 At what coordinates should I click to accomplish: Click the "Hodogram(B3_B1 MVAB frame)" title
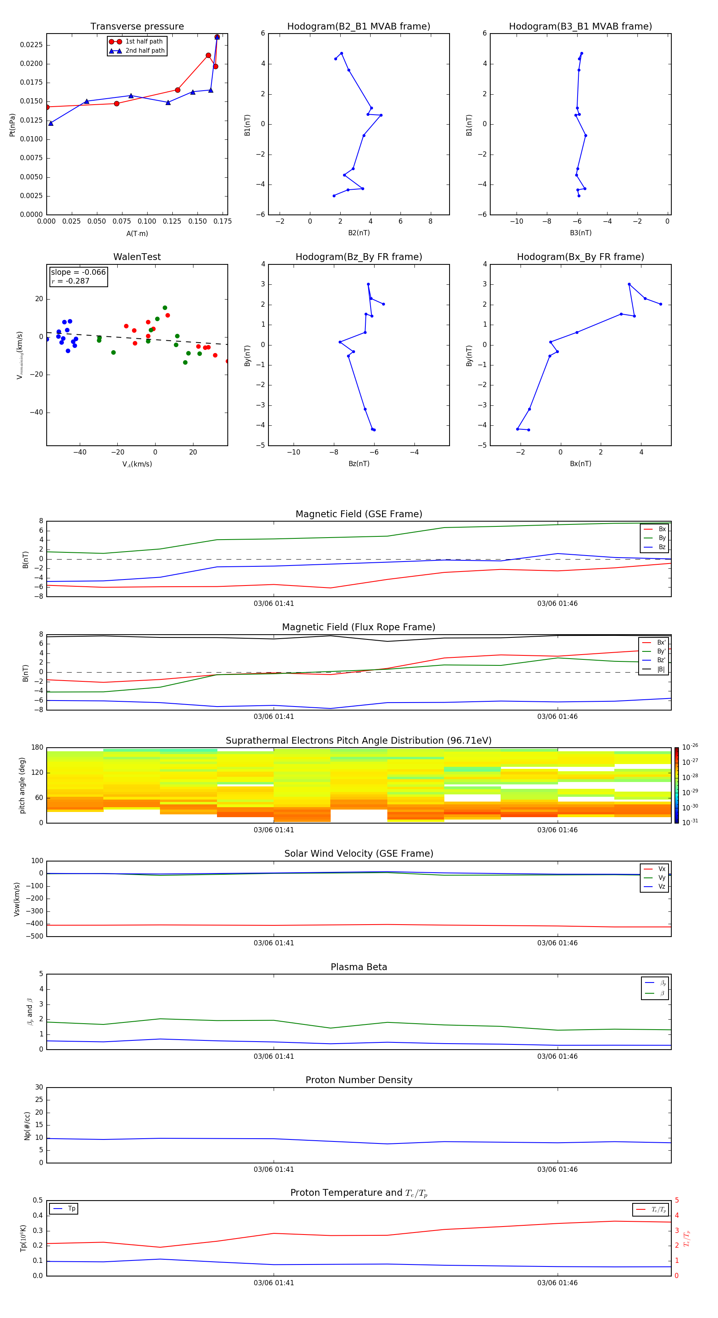580,27
